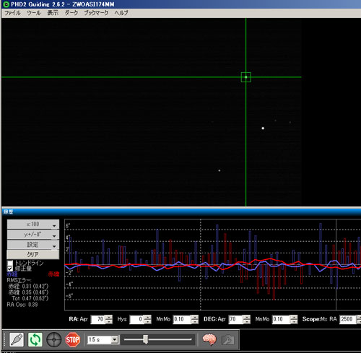
Task: Open the 表示 menu
Action: pos(53,13)
